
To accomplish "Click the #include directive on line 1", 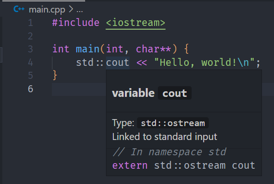I will (76, 23).
